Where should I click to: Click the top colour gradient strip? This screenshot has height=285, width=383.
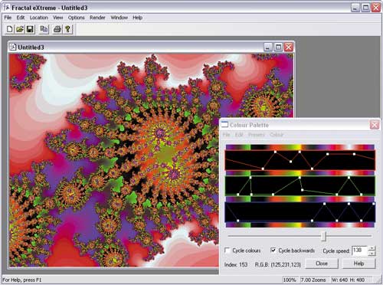point(300,147)
